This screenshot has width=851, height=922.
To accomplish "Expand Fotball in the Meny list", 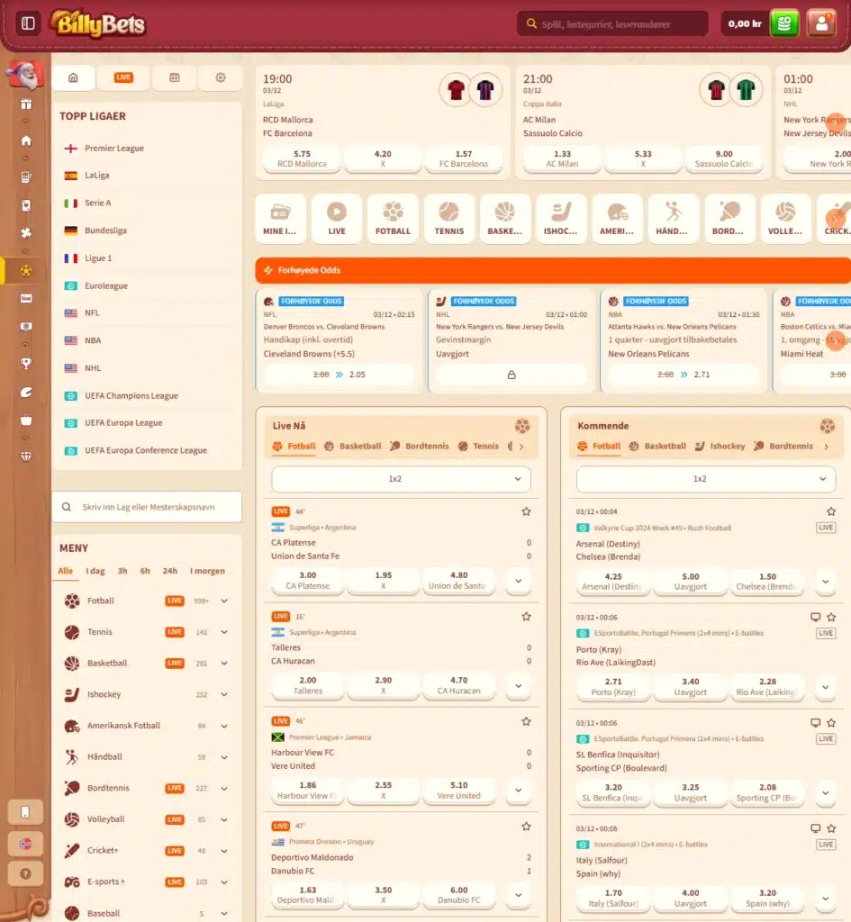I will point(224,601).
